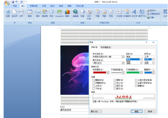
Task: Open the Mailings (邮件) ribbon tab
Action: coord(52,6)
